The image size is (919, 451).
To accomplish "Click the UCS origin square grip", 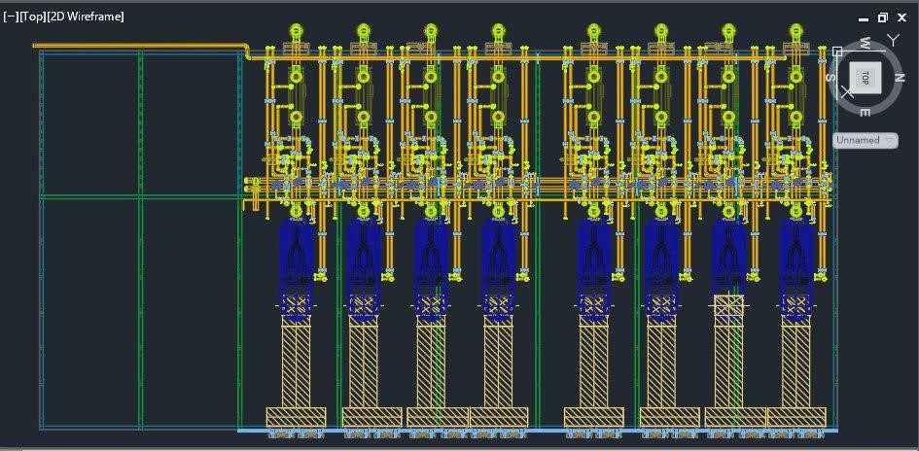I will point(837,51).
